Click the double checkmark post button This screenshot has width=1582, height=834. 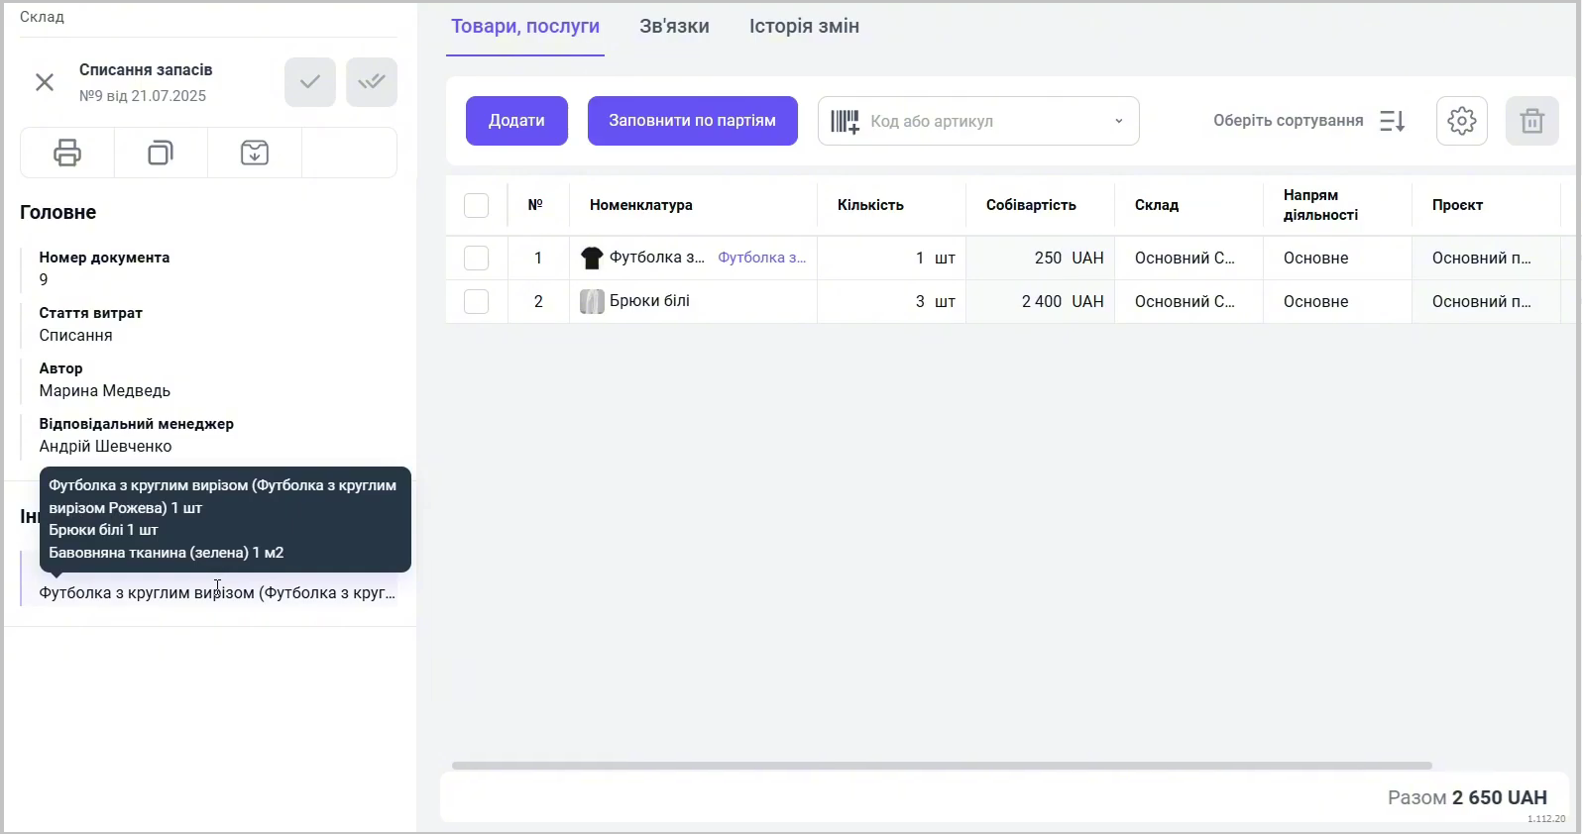coord(372,82)
